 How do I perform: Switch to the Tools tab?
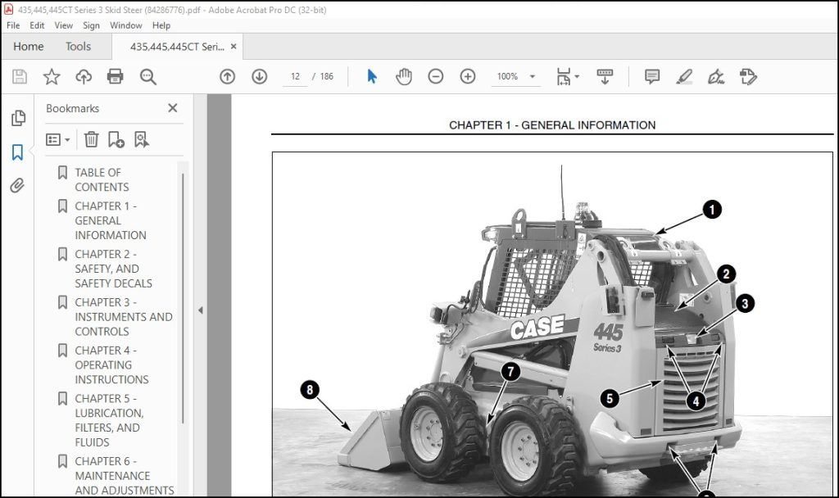click(78, 47)
